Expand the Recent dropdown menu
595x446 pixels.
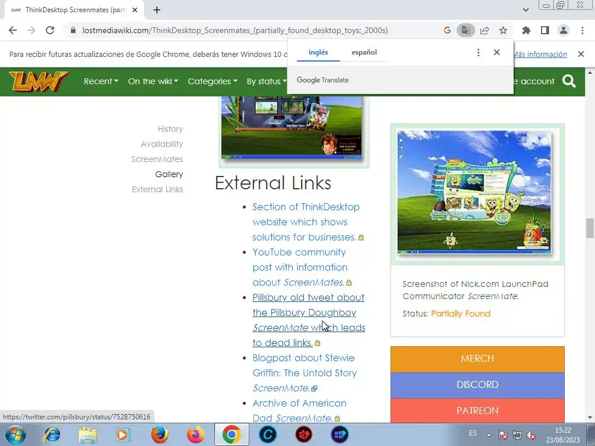(x=101, y=81)
